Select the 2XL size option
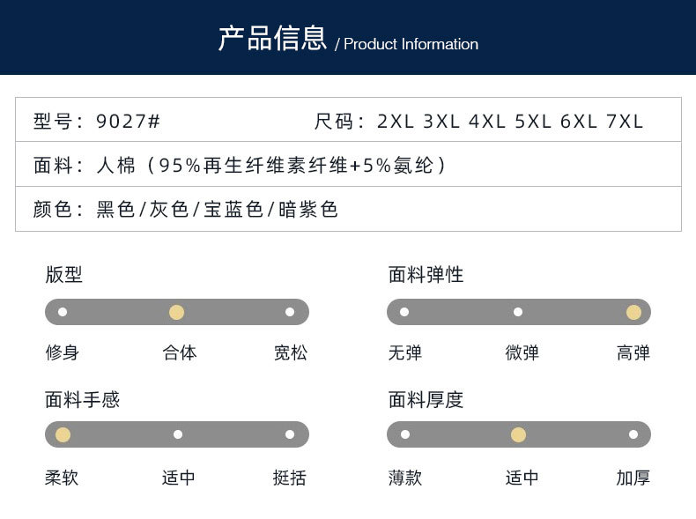Viewport: 696px width, 519px height. point(396,122)
